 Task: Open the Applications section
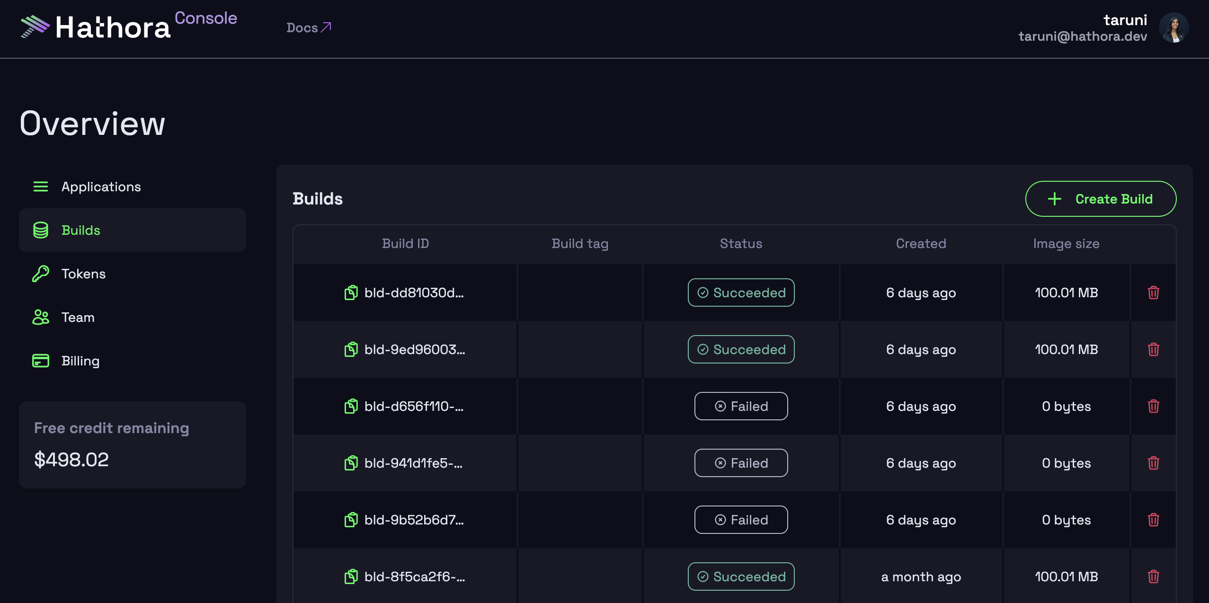(101, 186)
